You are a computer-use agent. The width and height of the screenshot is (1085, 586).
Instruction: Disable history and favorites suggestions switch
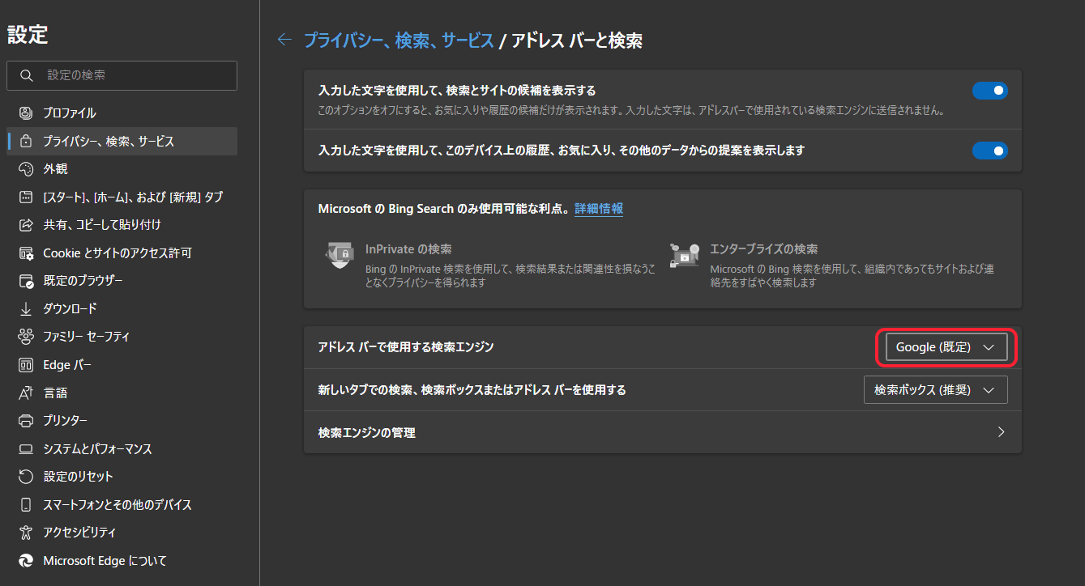coord(989,151)
